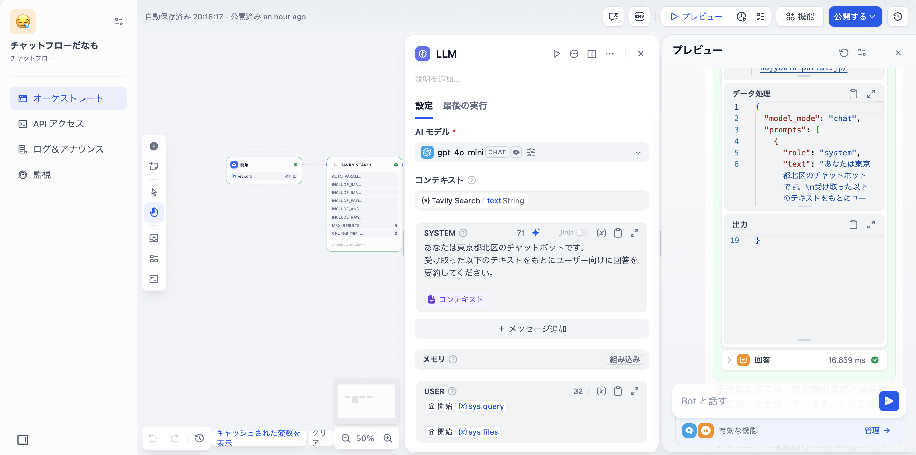Expand the 出力 code block

click(871, 224)
